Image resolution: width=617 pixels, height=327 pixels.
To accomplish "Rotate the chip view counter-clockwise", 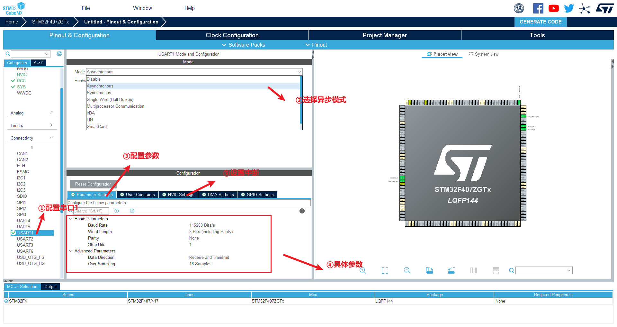I will (452, 270).
